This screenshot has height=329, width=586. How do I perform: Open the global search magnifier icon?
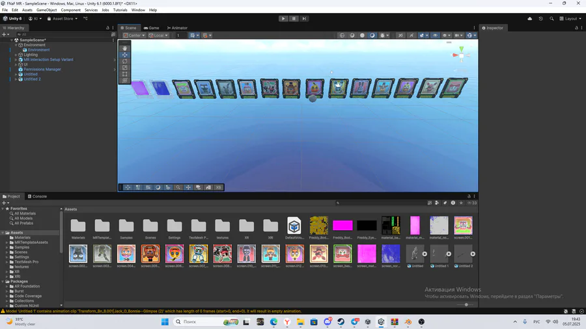coord(551,19)
